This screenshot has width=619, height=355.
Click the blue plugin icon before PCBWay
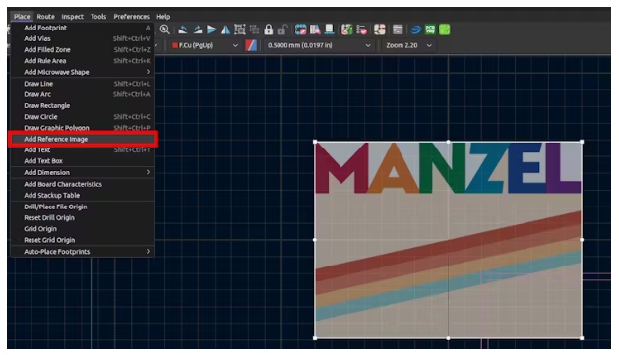tap(416, 30)
